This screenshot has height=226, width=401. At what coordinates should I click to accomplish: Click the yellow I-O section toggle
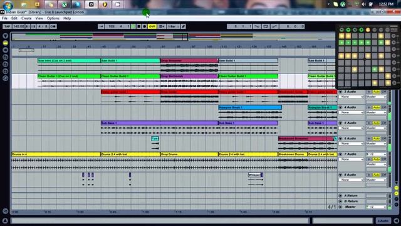[396, 188]
